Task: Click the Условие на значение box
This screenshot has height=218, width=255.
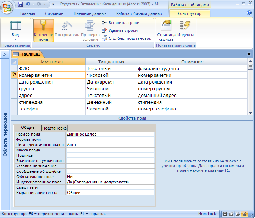Action: pos(110,166)
